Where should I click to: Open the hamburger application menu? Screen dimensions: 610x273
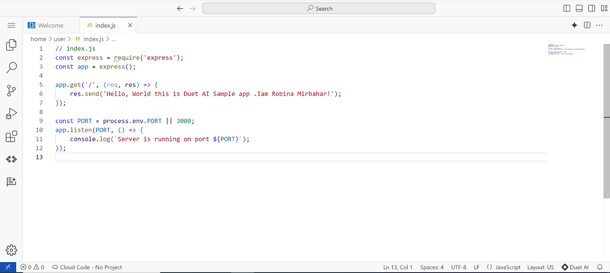(11, 26)
